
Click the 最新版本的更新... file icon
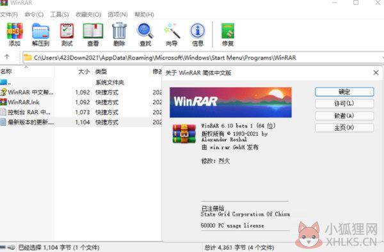click(x=3, y=122)
